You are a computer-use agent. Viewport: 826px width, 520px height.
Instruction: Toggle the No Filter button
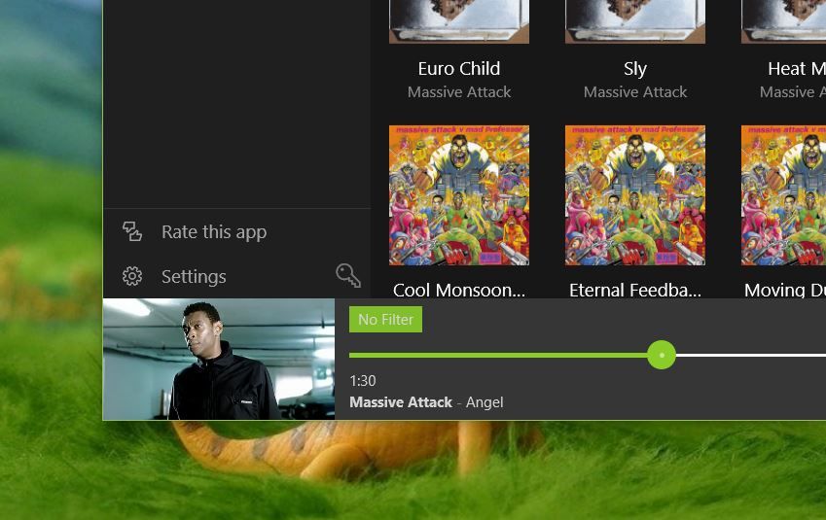(x=385, y=320)
